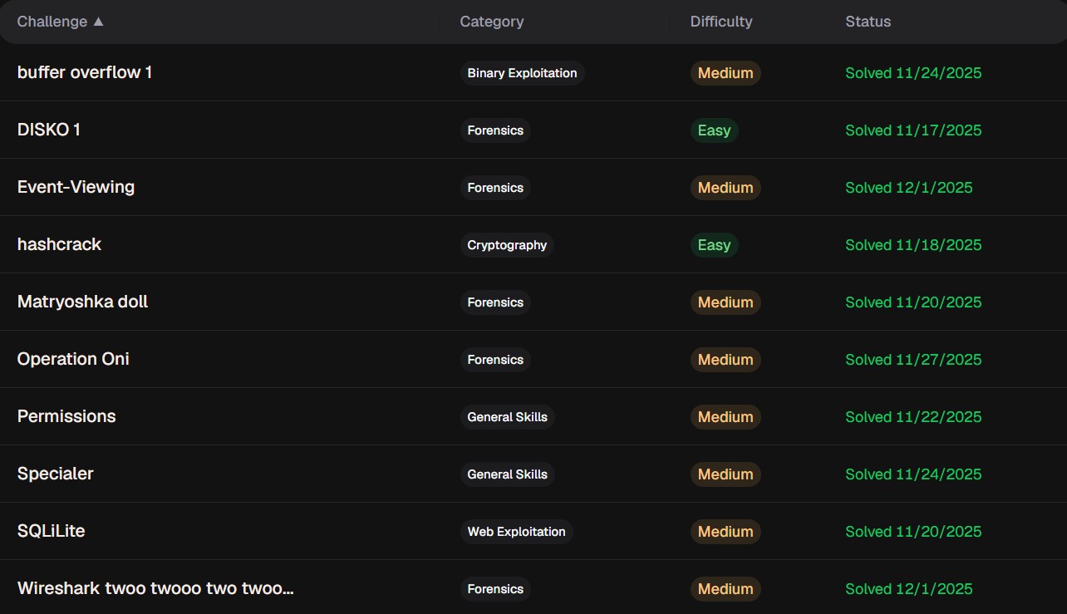Click the Forensics tag in DISKO 1 row
The image size is (1067, 614).
tap(495, 130)
